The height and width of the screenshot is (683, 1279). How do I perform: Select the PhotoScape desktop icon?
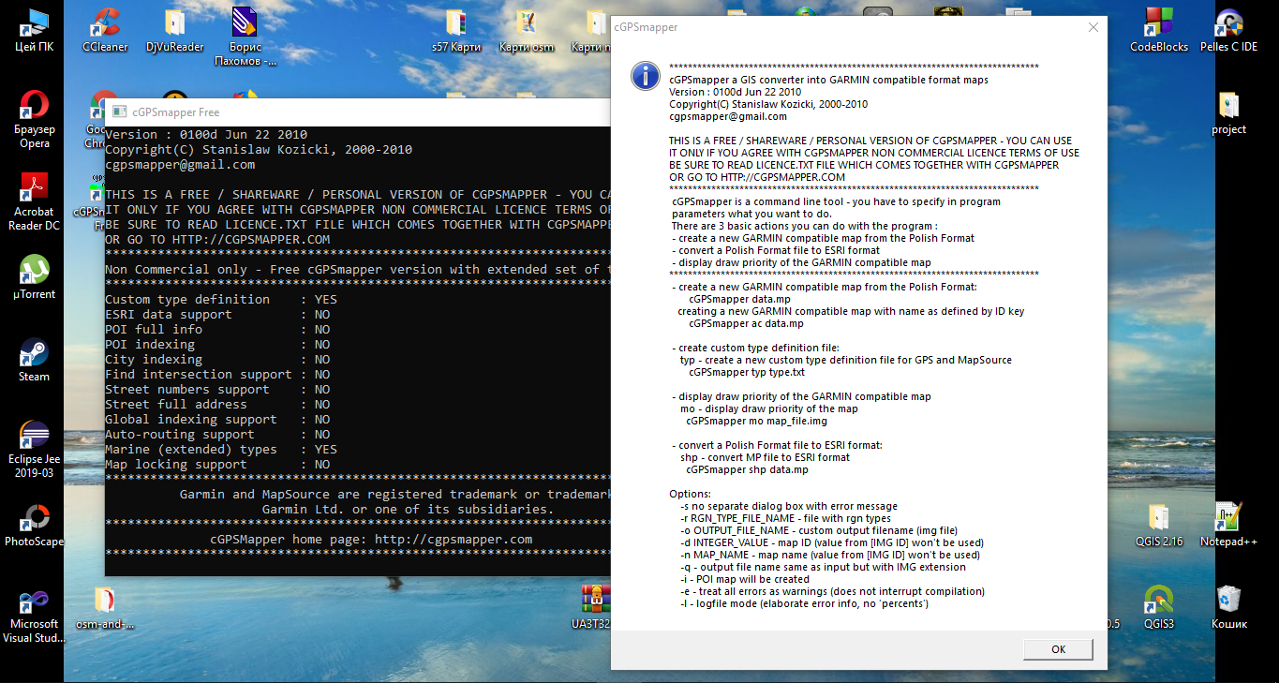click(x=35, y=526)
